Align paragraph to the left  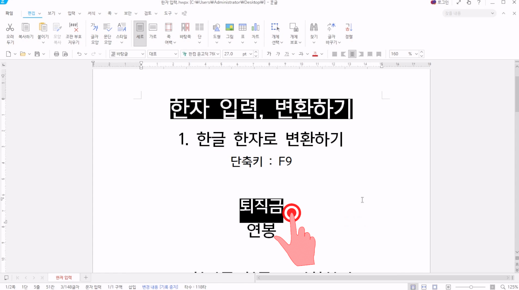pos(343,54)
